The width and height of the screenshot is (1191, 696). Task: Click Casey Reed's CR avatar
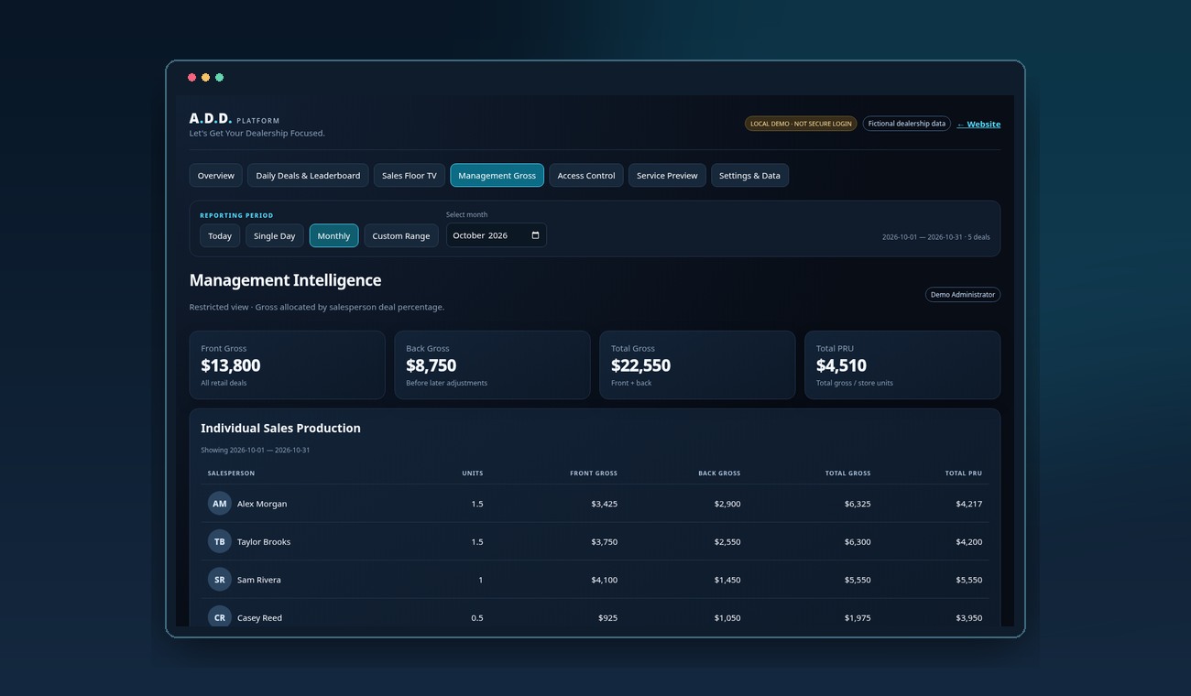click(x=219, y=618)
